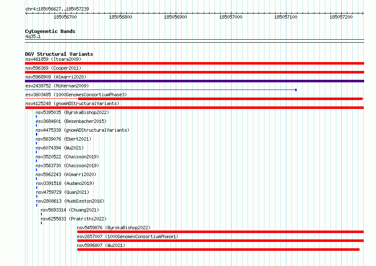Click the Cytogenetic Bands track title
The height and width of the screenshot is (266, 376).
(50, 31)
